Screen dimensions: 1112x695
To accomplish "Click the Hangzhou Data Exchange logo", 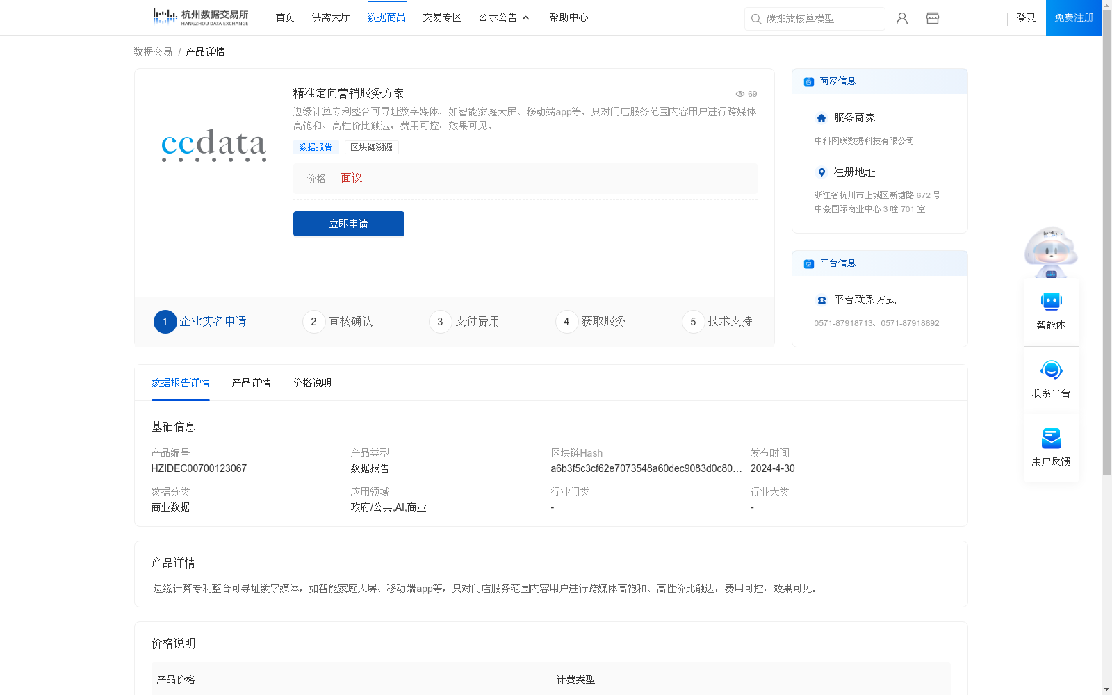I will 200,17.
